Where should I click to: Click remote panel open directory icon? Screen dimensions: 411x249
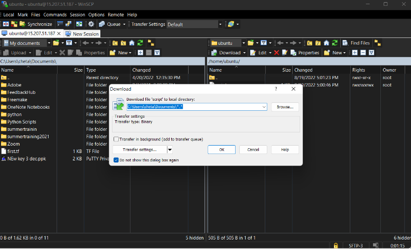pos(251,43)
